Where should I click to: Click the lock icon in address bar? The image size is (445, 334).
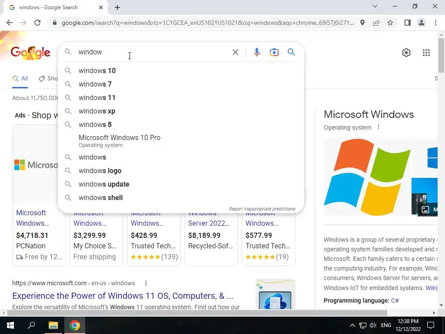click(x=55, y=23)
